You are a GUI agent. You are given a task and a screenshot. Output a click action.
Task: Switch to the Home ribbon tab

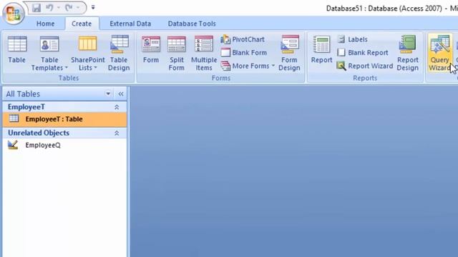[45, 24]
